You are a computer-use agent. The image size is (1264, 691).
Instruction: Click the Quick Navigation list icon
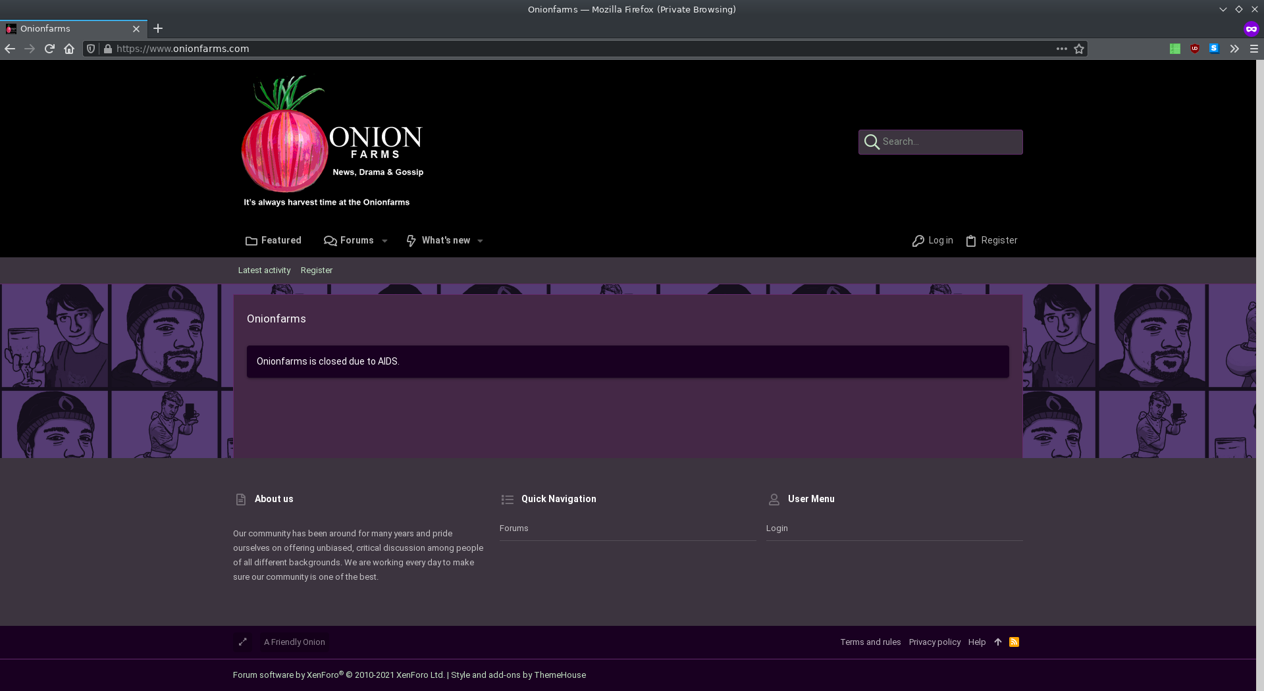(507, 499)
